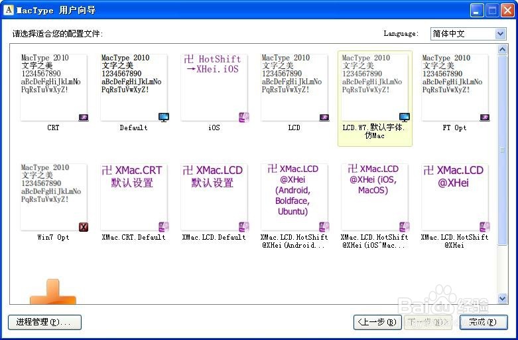Image resolution: width=518 pixels, height=340 pixels.
Task: Select XMac.LCD.HotShift@XHei iOS Mac profile thumbnail
Action: point(375,197)
